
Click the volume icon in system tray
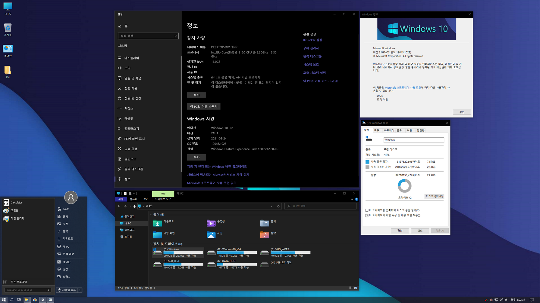coord(501,300)
